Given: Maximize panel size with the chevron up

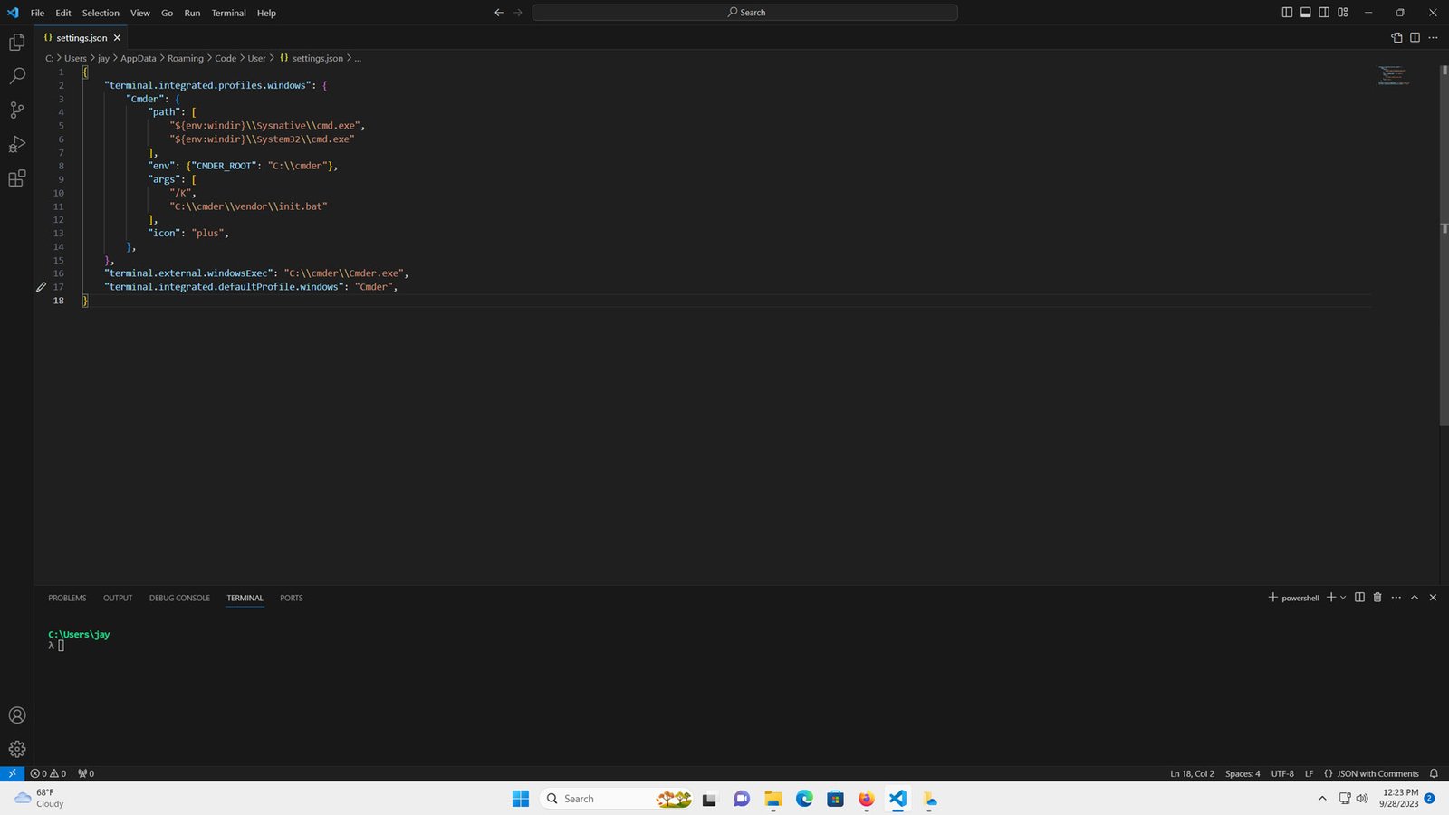Looking at the screenshot, I should (x=1415, y=598).
